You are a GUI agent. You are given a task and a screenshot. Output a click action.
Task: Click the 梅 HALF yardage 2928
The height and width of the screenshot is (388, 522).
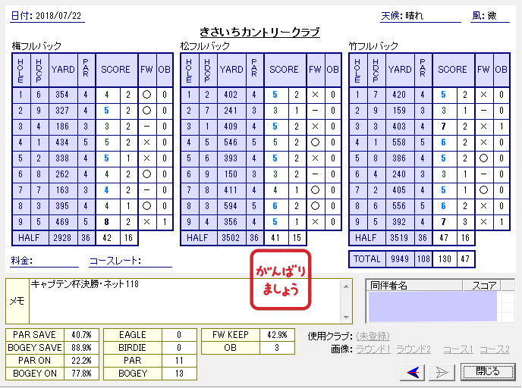click(x=62, y=238)
